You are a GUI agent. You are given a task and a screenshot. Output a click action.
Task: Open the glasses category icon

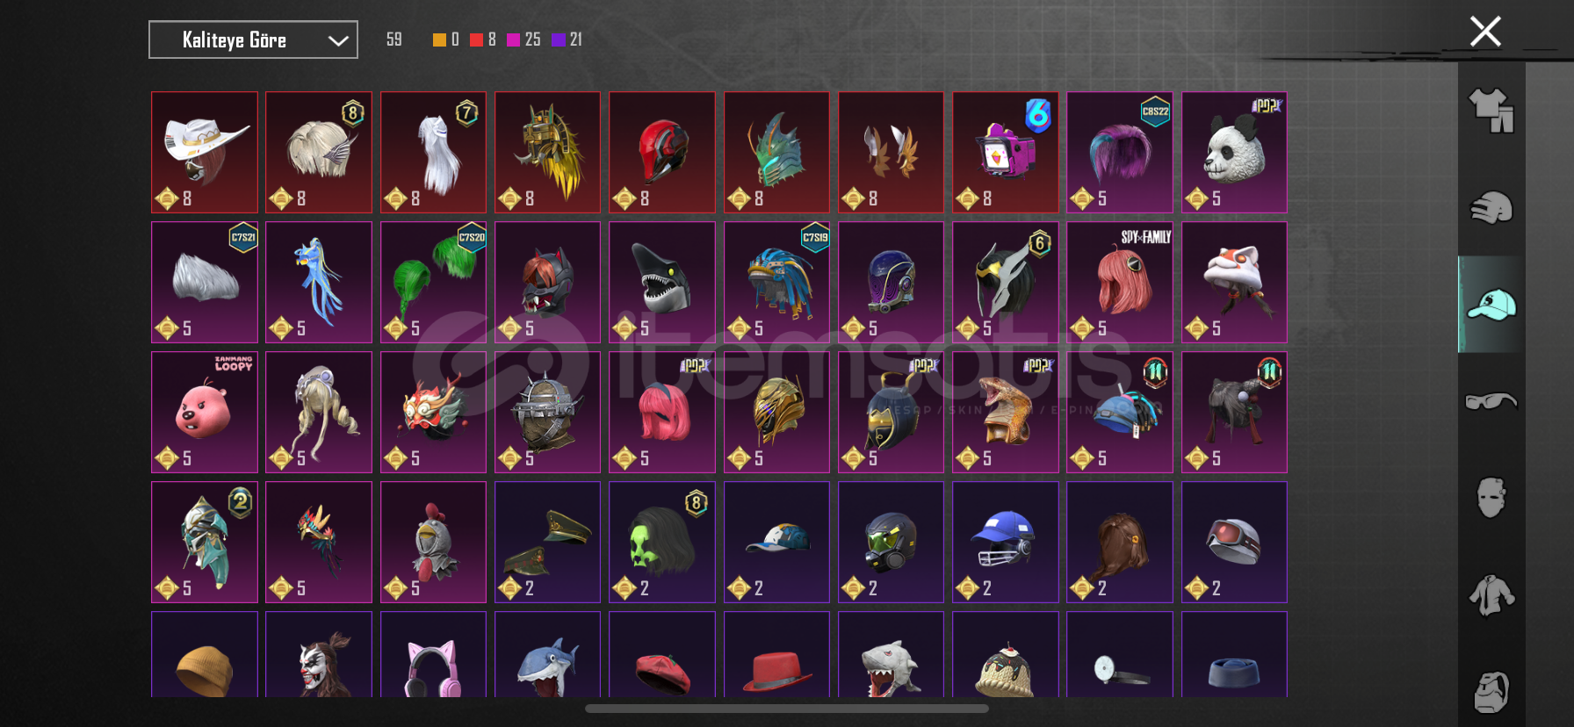click(1491, 401)
